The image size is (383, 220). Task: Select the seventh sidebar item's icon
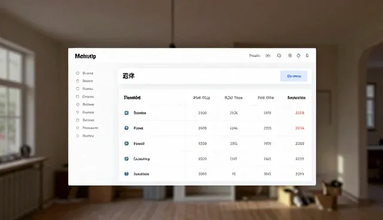click(x=78, y=120)
